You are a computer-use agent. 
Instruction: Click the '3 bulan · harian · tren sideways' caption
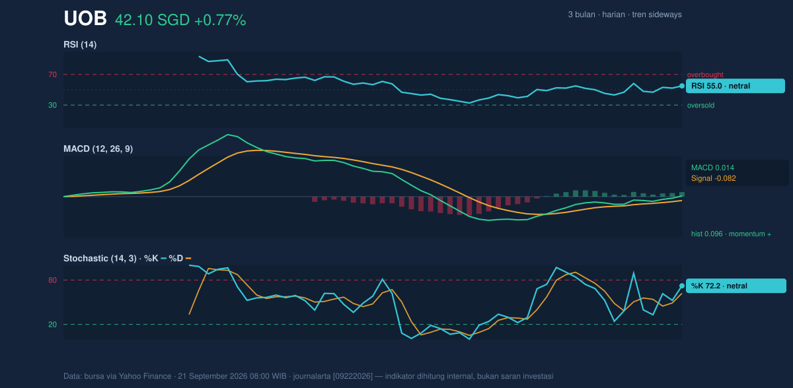[x=624, y=15]
